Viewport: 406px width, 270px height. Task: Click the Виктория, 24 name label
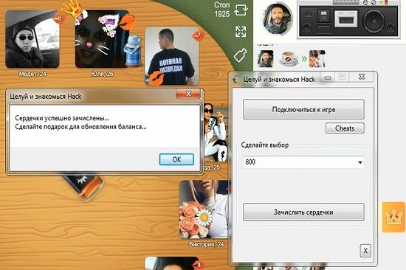[206, 244]
